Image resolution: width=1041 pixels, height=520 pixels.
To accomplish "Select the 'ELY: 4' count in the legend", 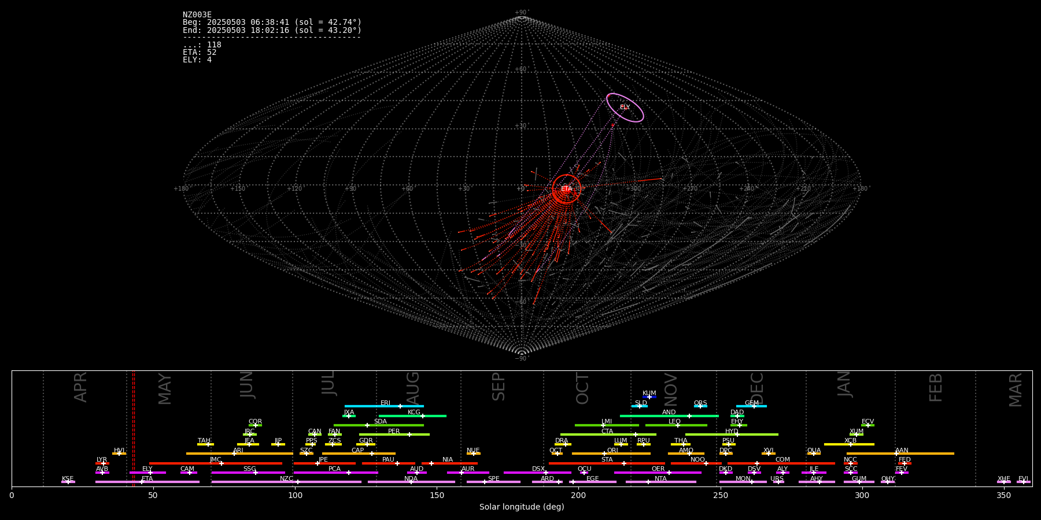I will tap(197, 60).
